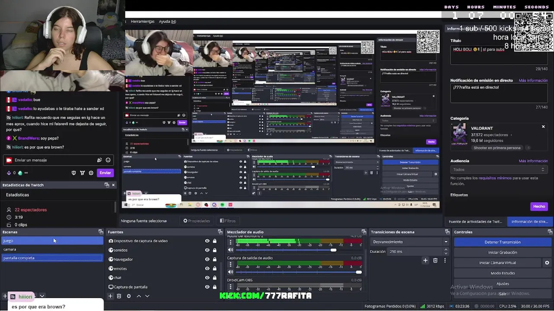Adjust Captura de salida de audio volume slider
554x311 pixels.
(x=358, y=272)
